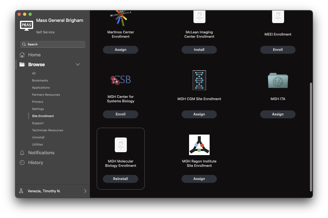This screenshot has width=328, height=218.
Task: Click the MGH CGM DNA helix icon
Action: [199, 80]
